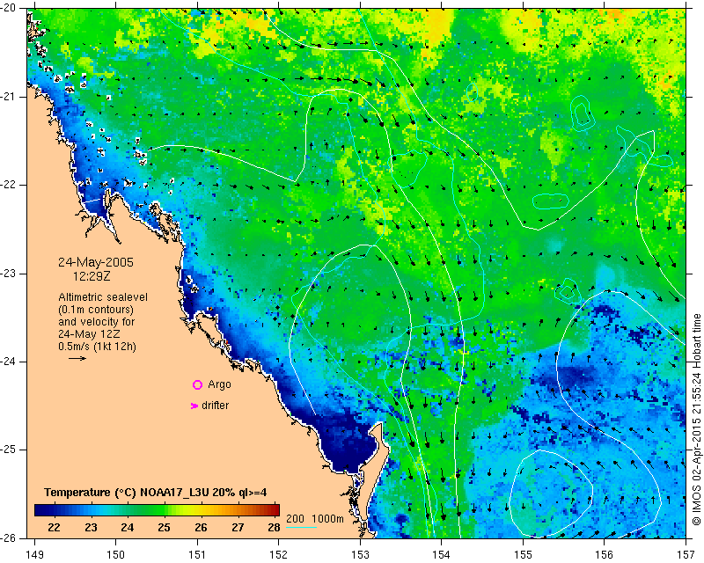
Task: Click the magenta Argo circle legend symbol
Action: pos(197,384)
